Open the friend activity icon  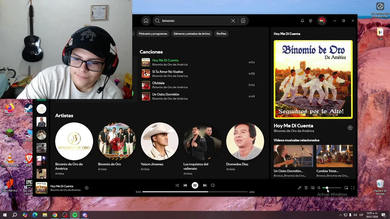click(310, 21)
